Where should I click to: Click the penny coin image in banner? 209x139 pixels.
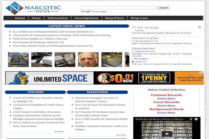[x=106, y=78]
